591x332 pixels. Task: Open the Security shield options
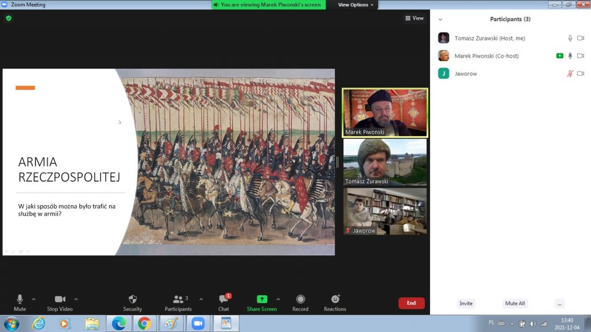tap(132, 302)
